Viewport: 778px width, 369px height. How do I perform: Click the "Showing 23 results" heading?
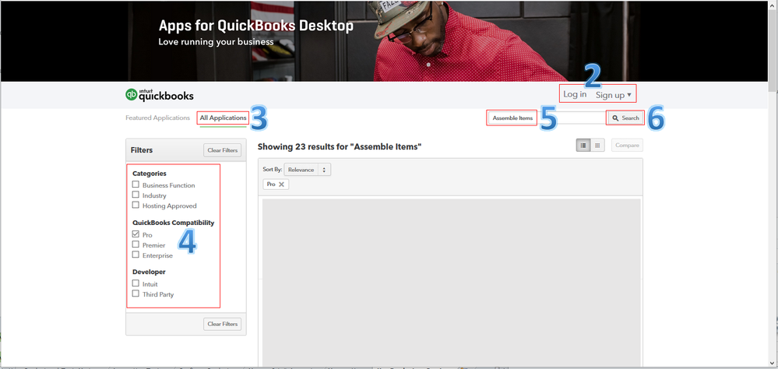[340, 147]
